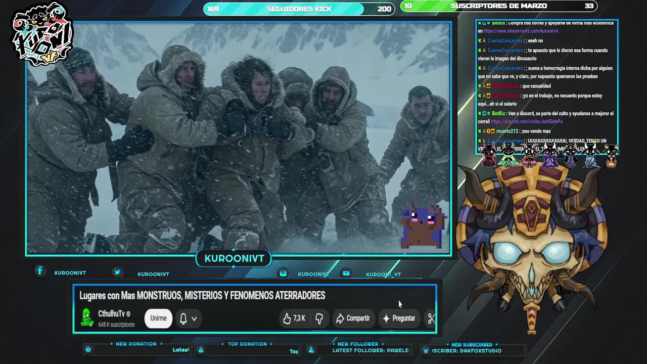The height and width of the screenshot is (364, 647).
Task: Click KUROONIVT handle beside the Facebook icon
Action: 70,273
